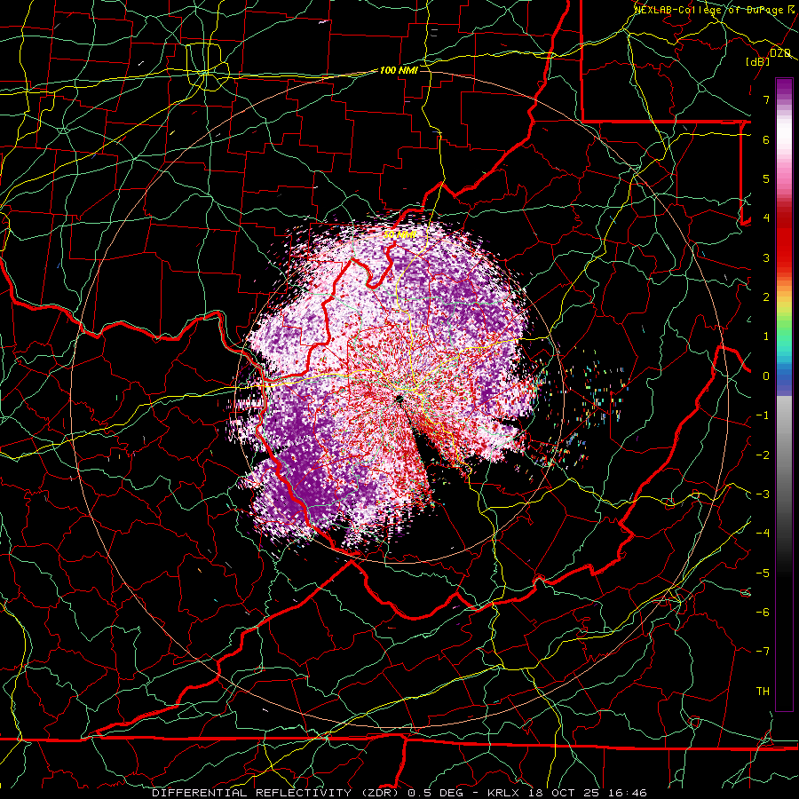Click the 2 value on the dB scale

tap(766, 297)
